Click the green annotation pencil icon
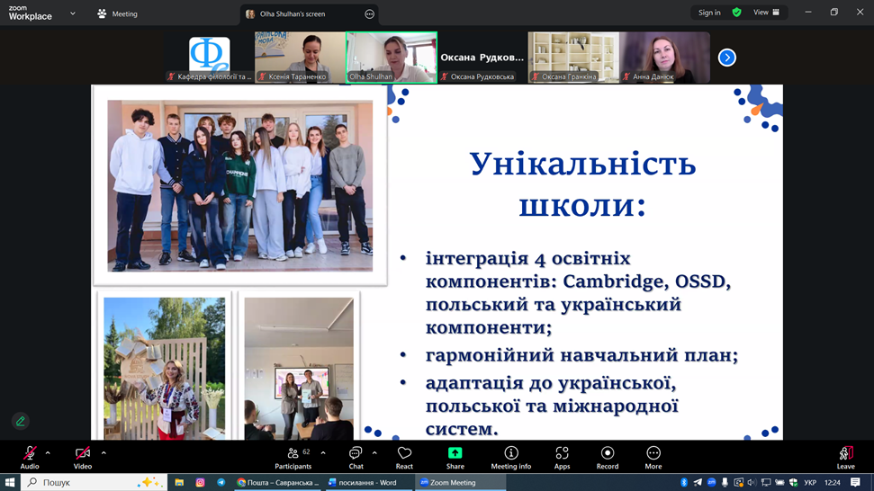 pyautogui.click(x=20, y=421)
